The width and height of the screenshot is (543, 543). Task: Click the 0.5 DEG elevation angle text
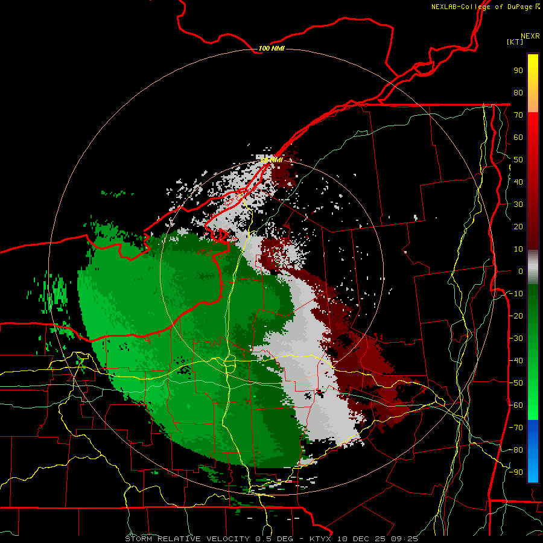point(275,539)
